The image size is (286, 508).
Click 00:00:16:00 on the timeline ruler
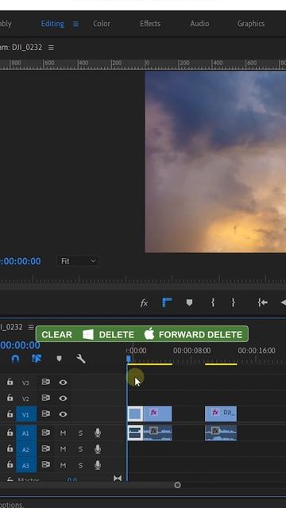tap(257, 351)
